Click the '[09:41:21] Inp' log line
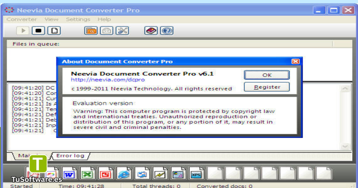The height and width of the screenshot is (188, 358). point(34,125)
